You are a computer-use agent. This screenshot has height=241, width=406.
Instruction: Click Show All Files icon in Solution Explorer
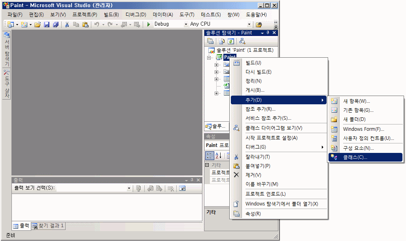[x=222, y=41]
